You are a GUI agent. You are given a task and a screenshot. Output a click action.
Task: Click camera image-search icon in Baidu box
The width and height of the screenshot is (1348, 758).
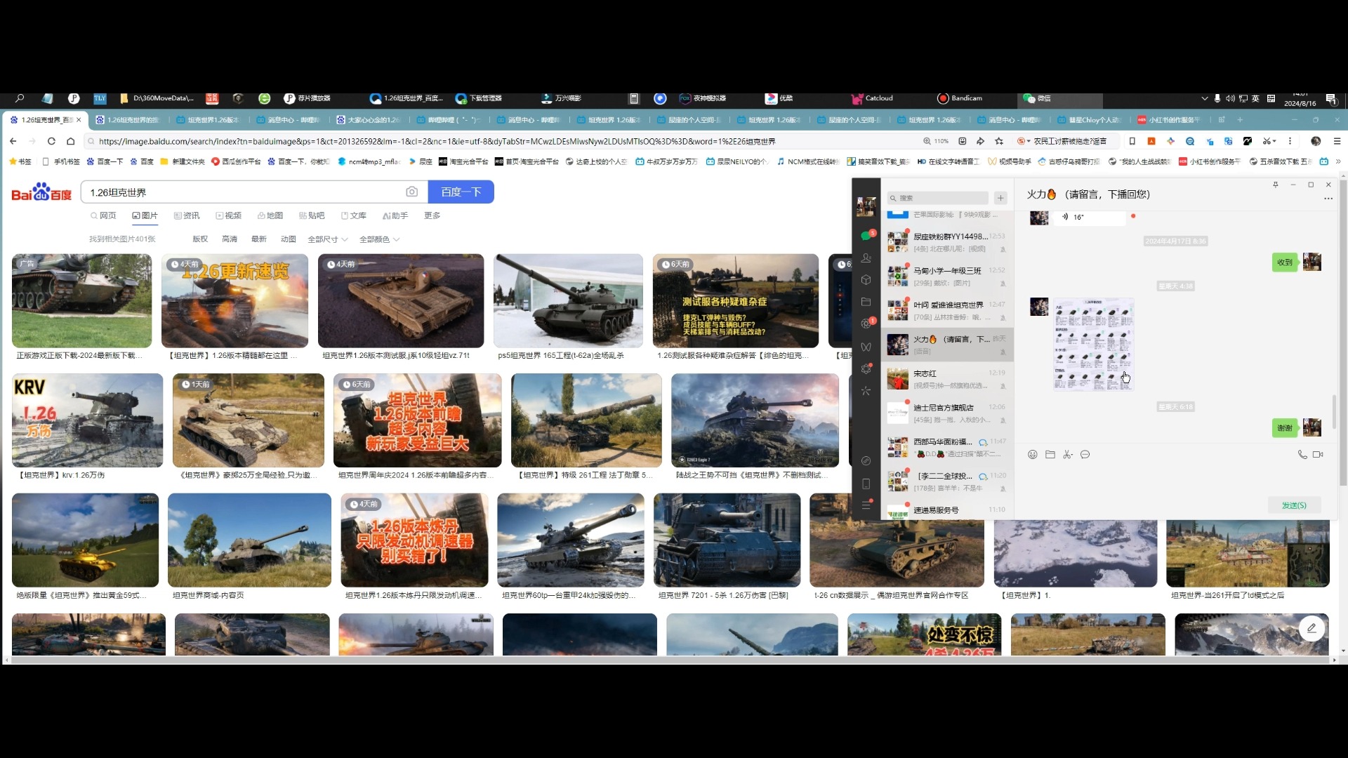coord(411,192)
